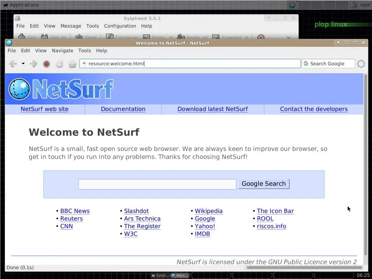Focus the Search Google toolbar field

(328, 63)
